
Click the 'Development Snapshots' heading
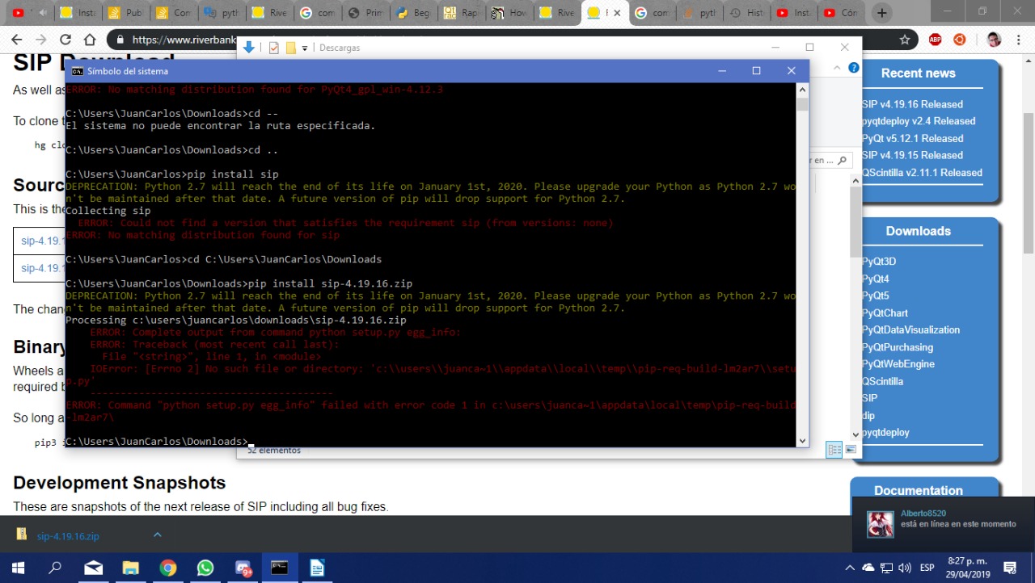click(x=119, y=483)
